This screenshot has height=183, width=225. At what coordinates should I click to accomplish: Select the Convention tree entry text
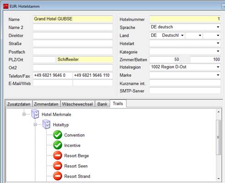[x=74, y=135]
